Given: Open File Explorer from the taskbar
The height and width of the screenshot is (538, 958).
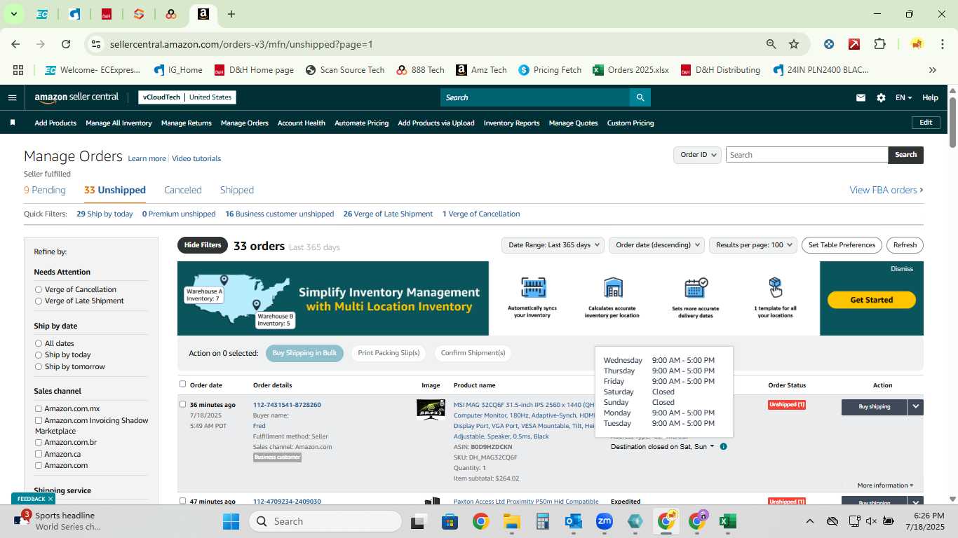Looking at the screenshot, I should coord(511,521).
